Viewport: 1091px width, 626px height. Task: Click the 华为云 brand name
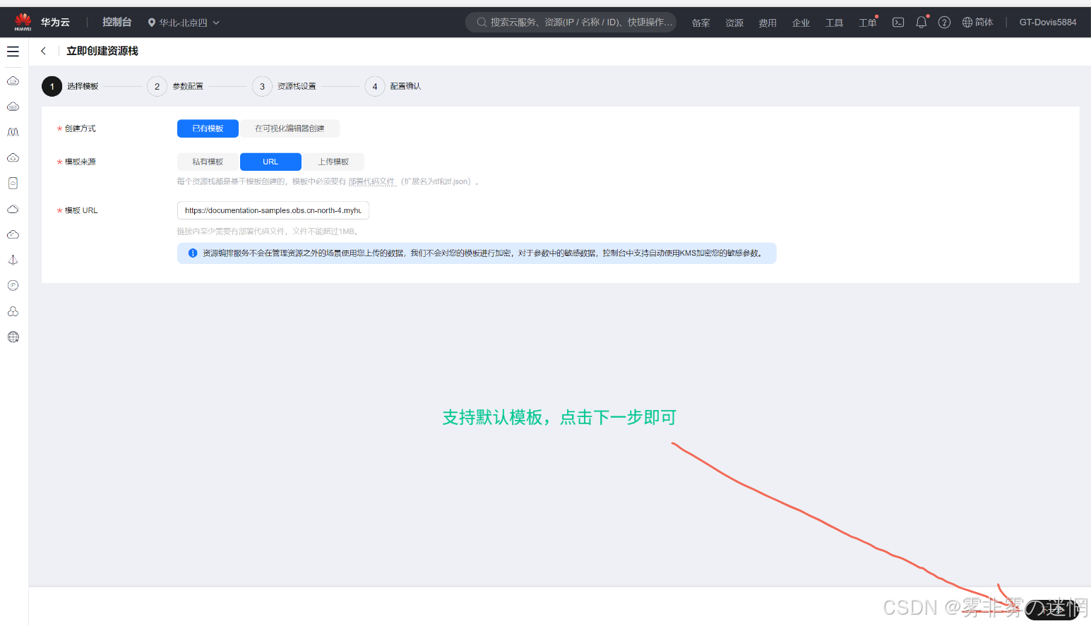coord(55,22)
